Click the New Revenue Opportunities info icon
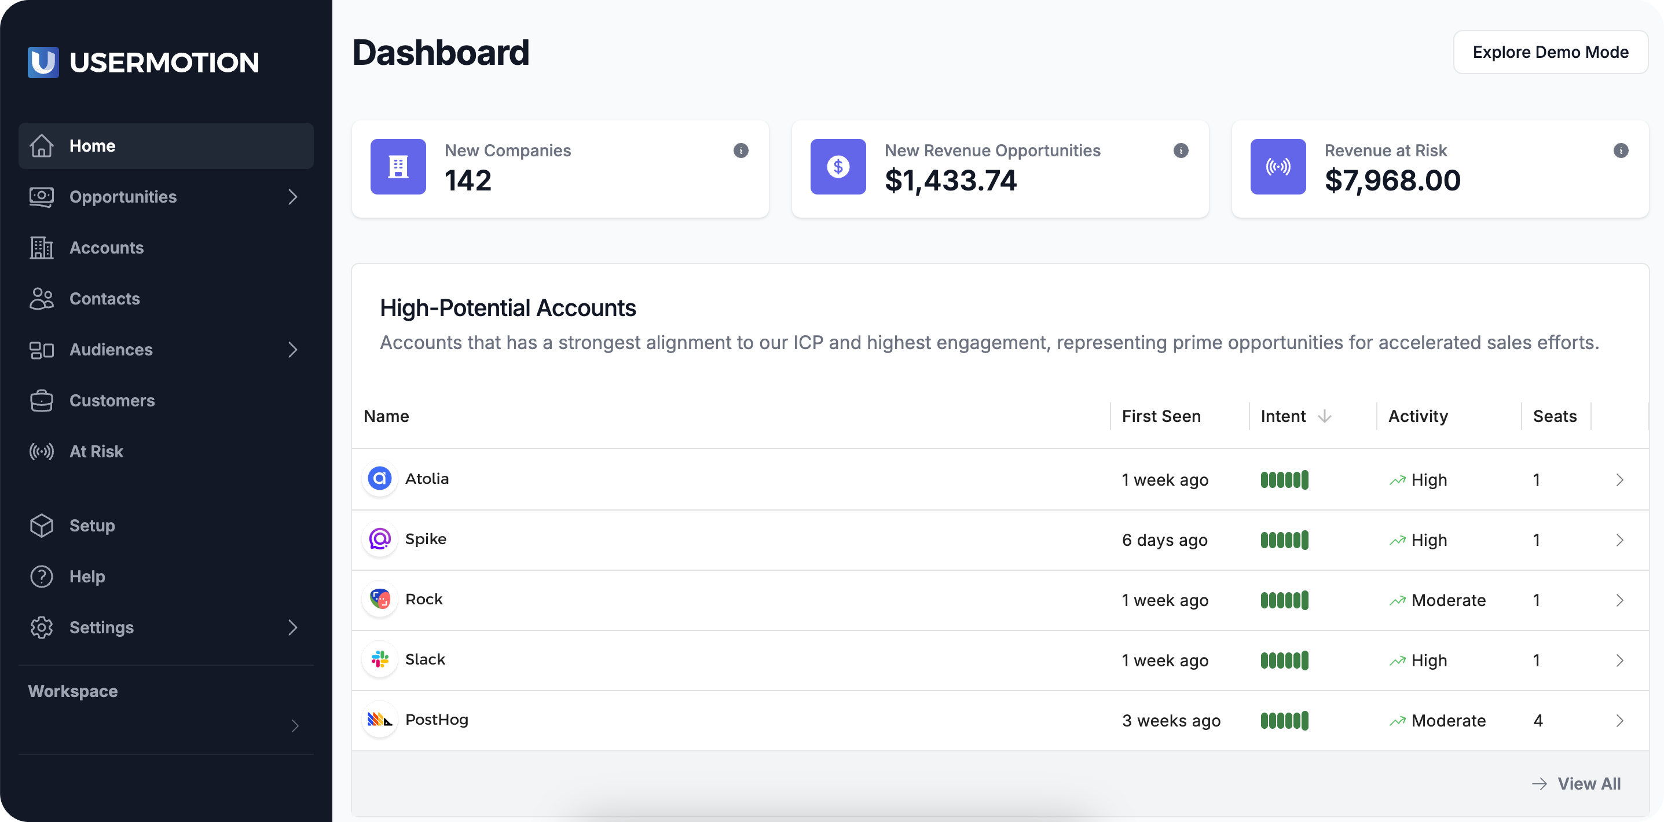This screenshot has height=822, width=1664. (x=1180, y=151)
